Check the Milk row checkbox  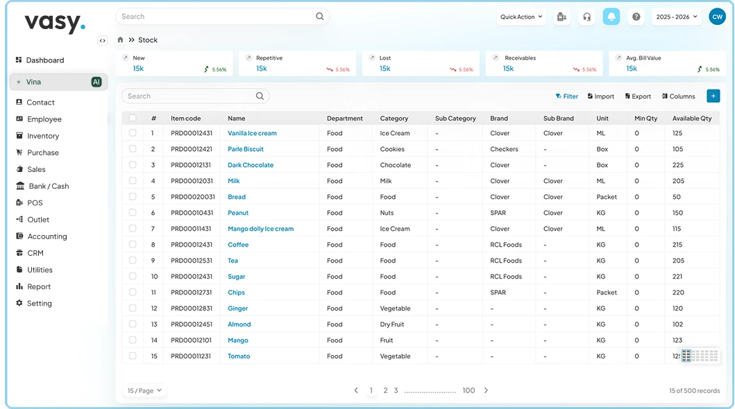tap(133, 181)
